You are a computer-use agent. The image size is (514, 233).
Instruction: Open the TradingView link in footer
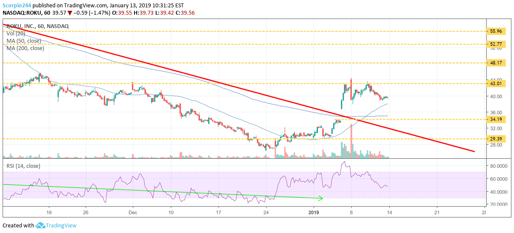[61, 225]
